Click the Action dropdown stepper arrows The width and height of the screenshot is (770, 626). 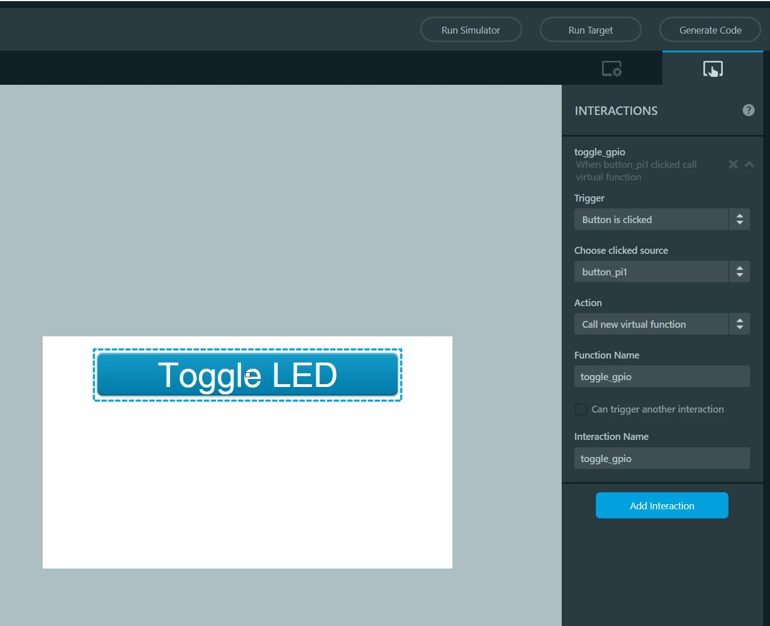pos(739,324)
